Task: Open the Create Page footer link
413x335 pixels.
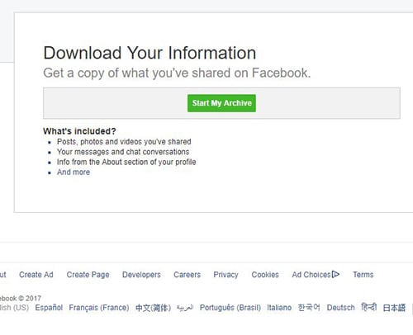Action: tap(88, 275)
